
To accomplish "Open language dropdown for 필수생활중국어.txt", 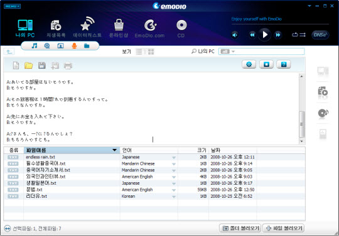I will pyautogui.click(x=174, y=164).
